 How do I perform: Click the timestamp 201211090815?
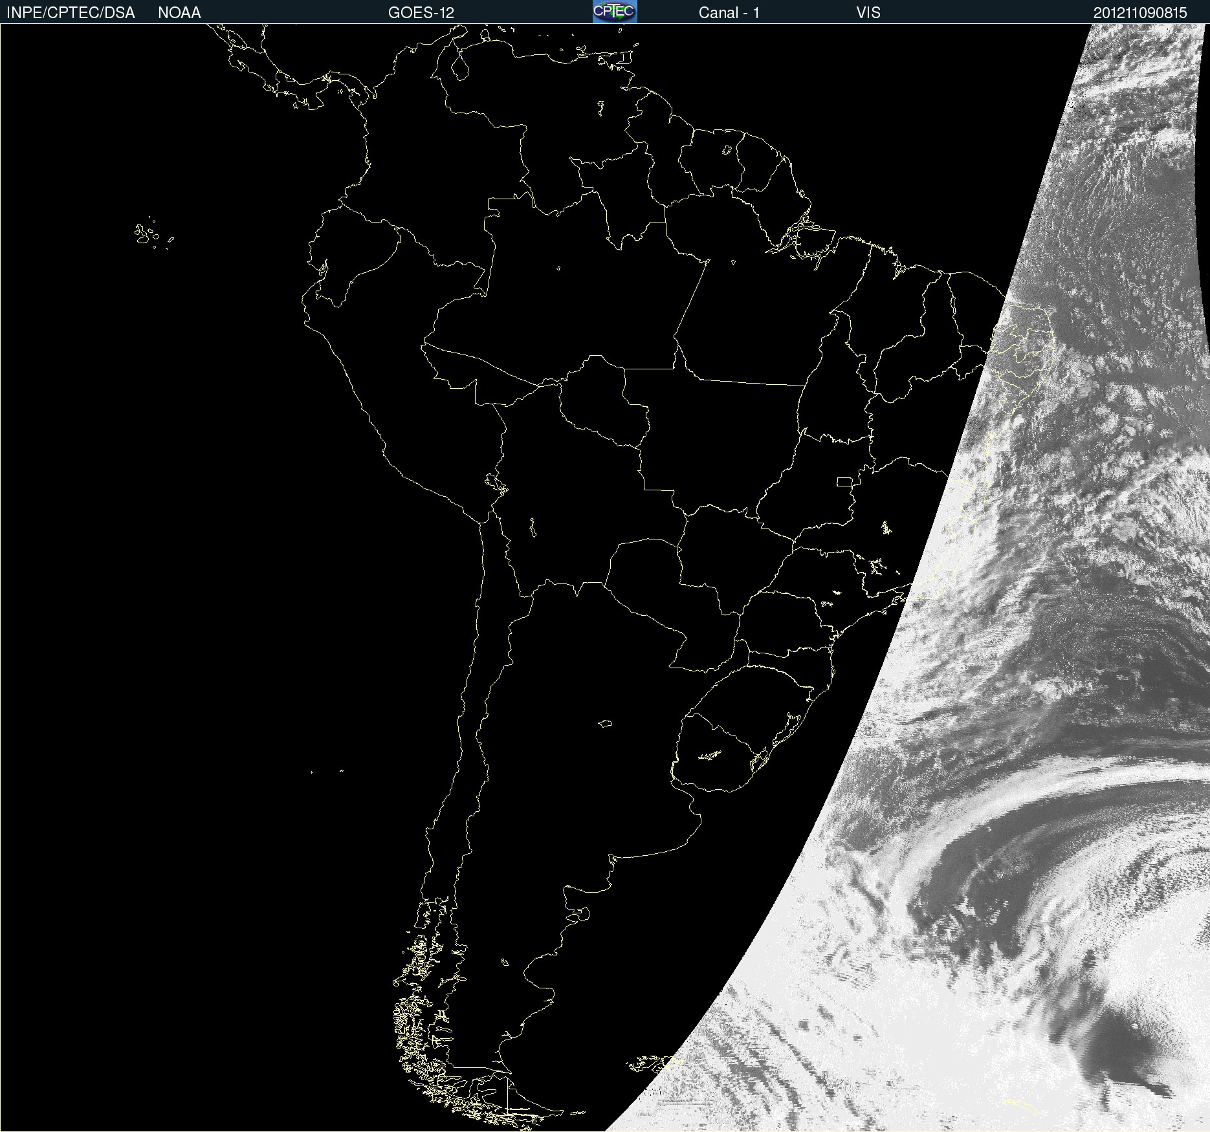[1140, 12]
